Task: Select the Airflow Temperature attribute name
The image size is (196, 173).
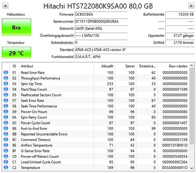Action: (x=36, y=145)
